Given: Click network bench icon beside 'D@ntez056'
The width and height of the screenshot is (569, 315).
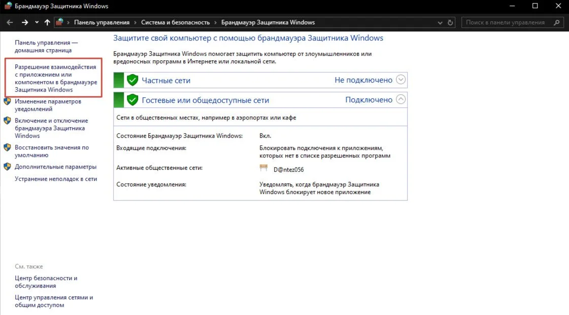Looking at the screenshot, I should [x=264, y=168].
